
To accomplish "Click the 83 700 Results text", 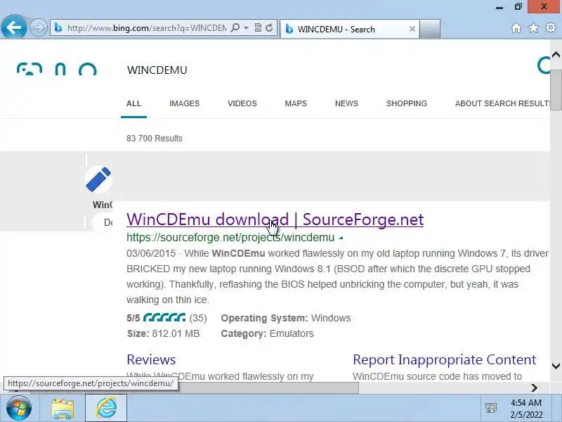I will 155,139.
